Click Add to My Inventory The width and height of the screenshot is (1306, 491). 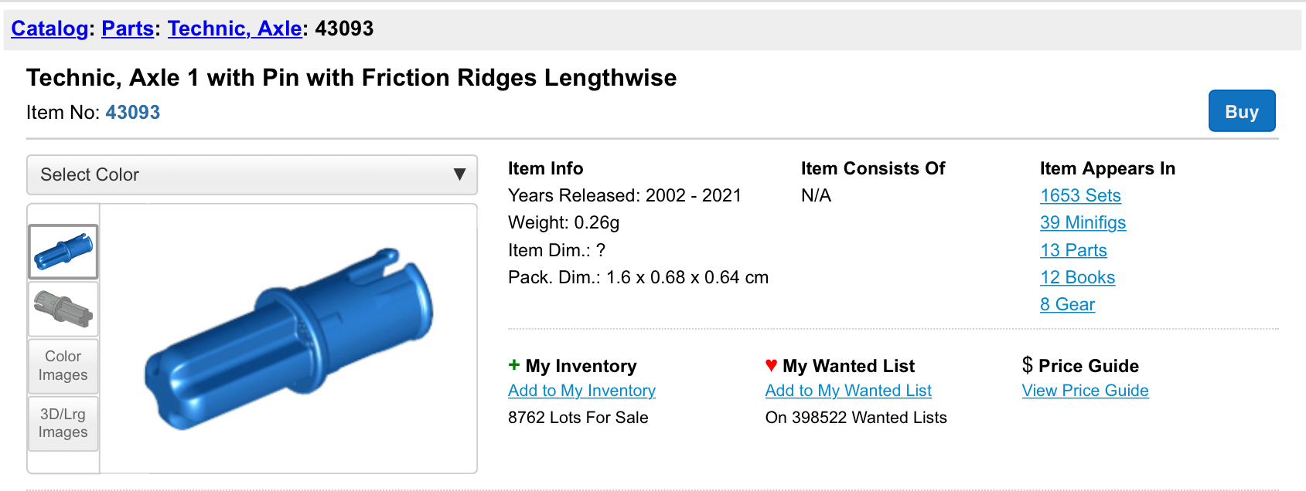pos(581,391)
